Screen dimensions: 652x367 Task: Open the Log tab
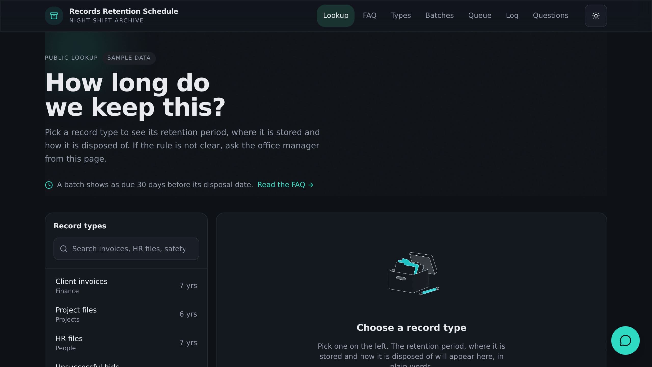512,16
